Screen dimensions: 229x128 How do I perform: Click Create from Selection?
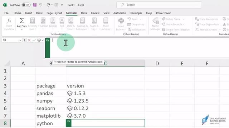click(176, 30)
